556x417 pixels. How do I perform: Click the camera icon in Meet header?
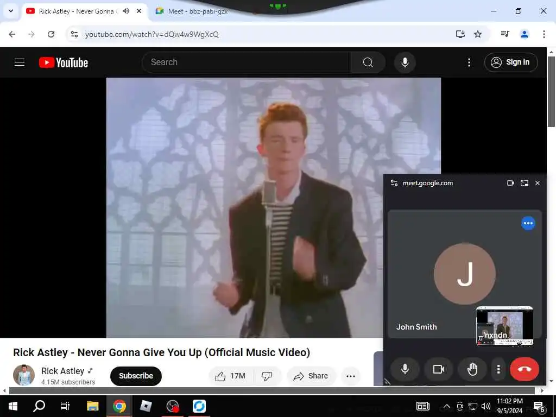click(x=510, y=183)
